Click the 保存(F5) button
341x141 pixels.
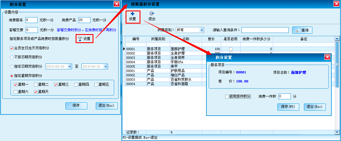[288, 107]
